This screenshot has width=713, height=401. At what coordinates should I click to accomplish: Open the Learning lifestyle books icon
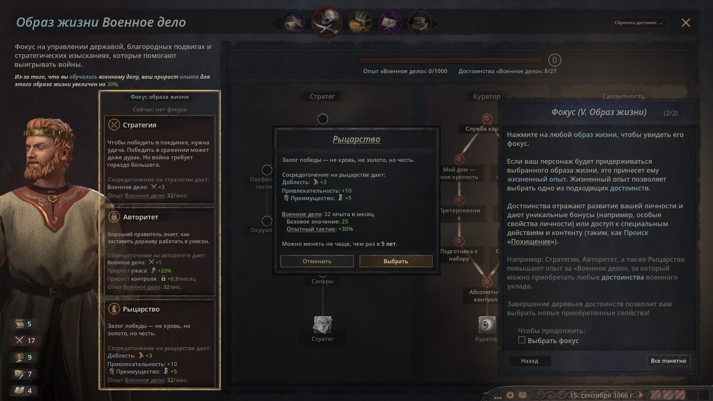pos(420,23)
